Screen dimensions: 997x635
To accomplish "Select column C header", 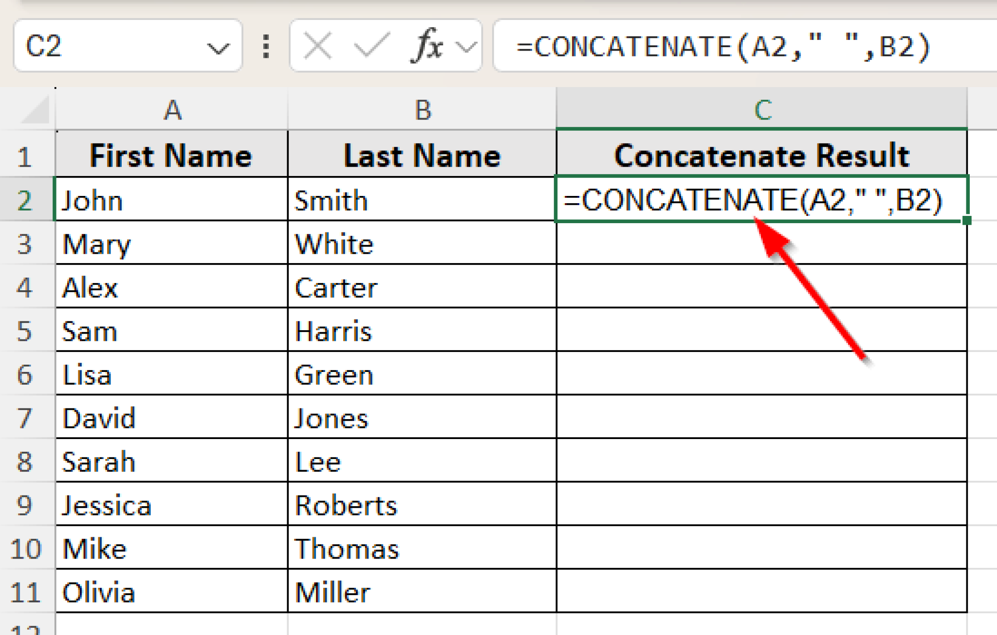I will pos(762,110).
